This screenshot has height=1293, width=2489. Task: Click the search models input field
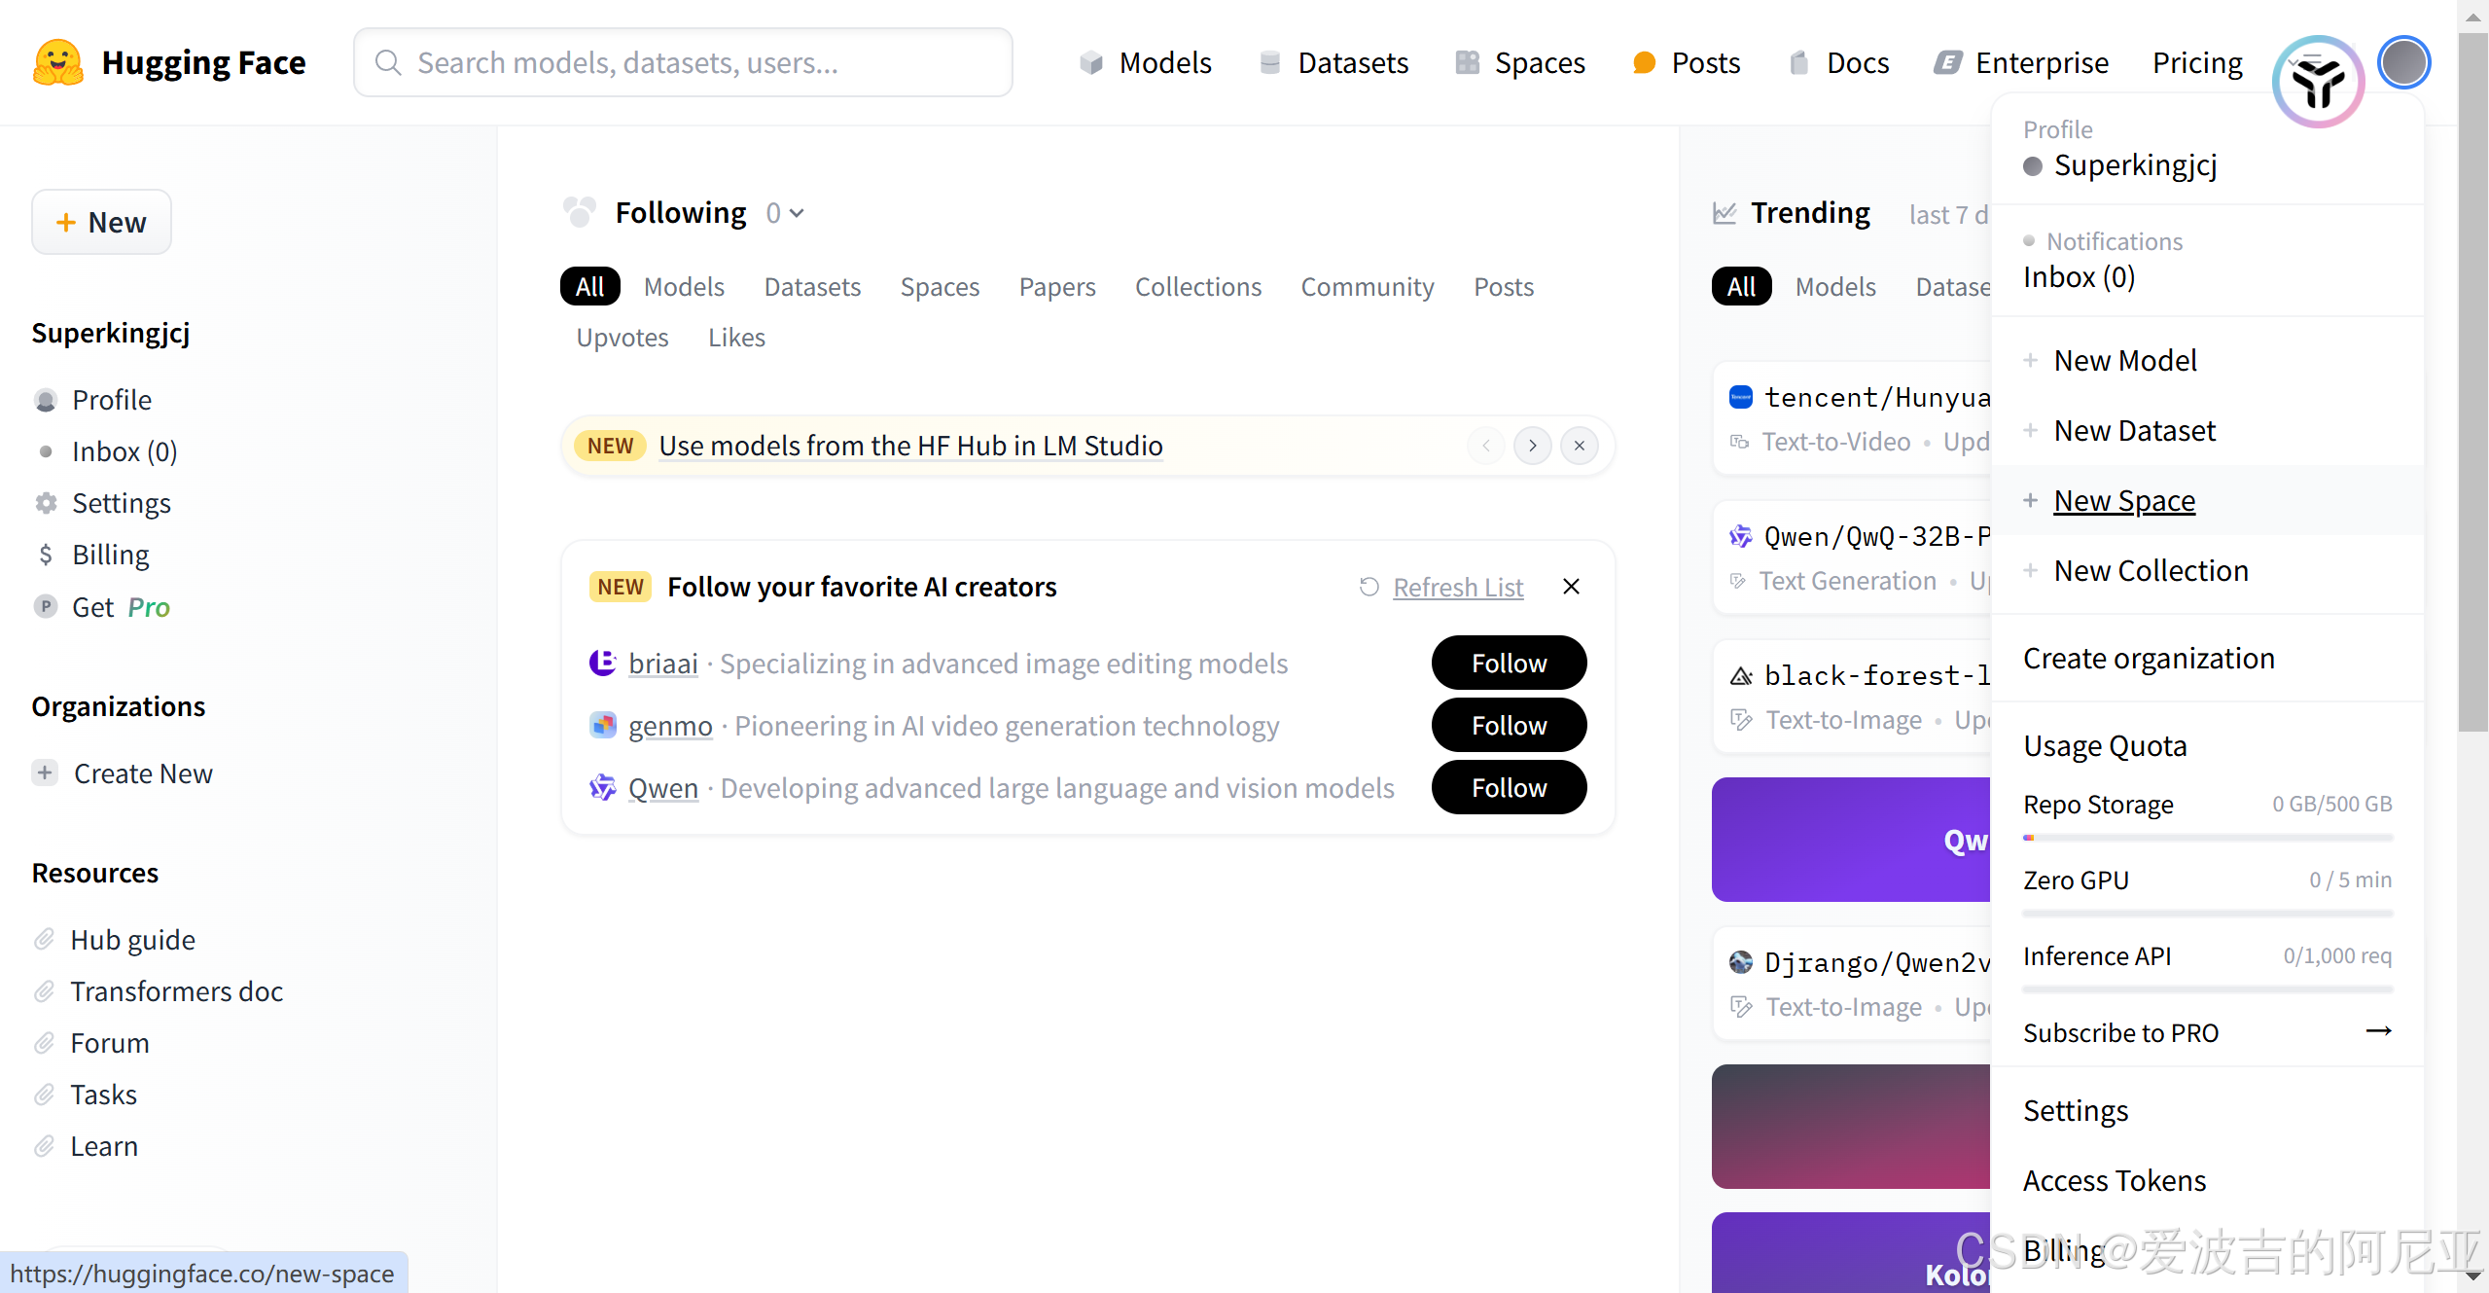[x=683, y=62]
